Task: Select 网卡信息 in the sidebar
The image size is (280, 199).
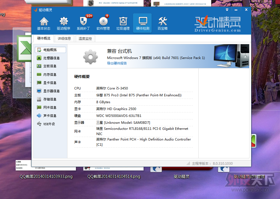Action: pos(50,107)
